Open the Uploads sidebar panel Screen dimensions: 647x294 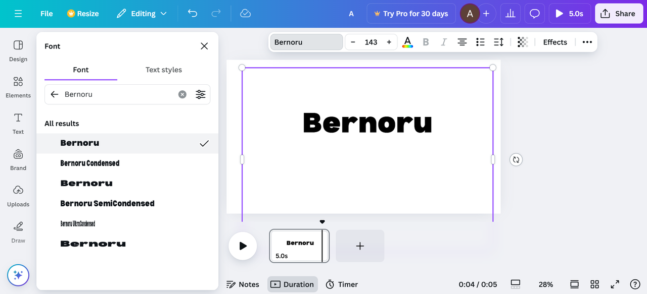click(18, 196)
